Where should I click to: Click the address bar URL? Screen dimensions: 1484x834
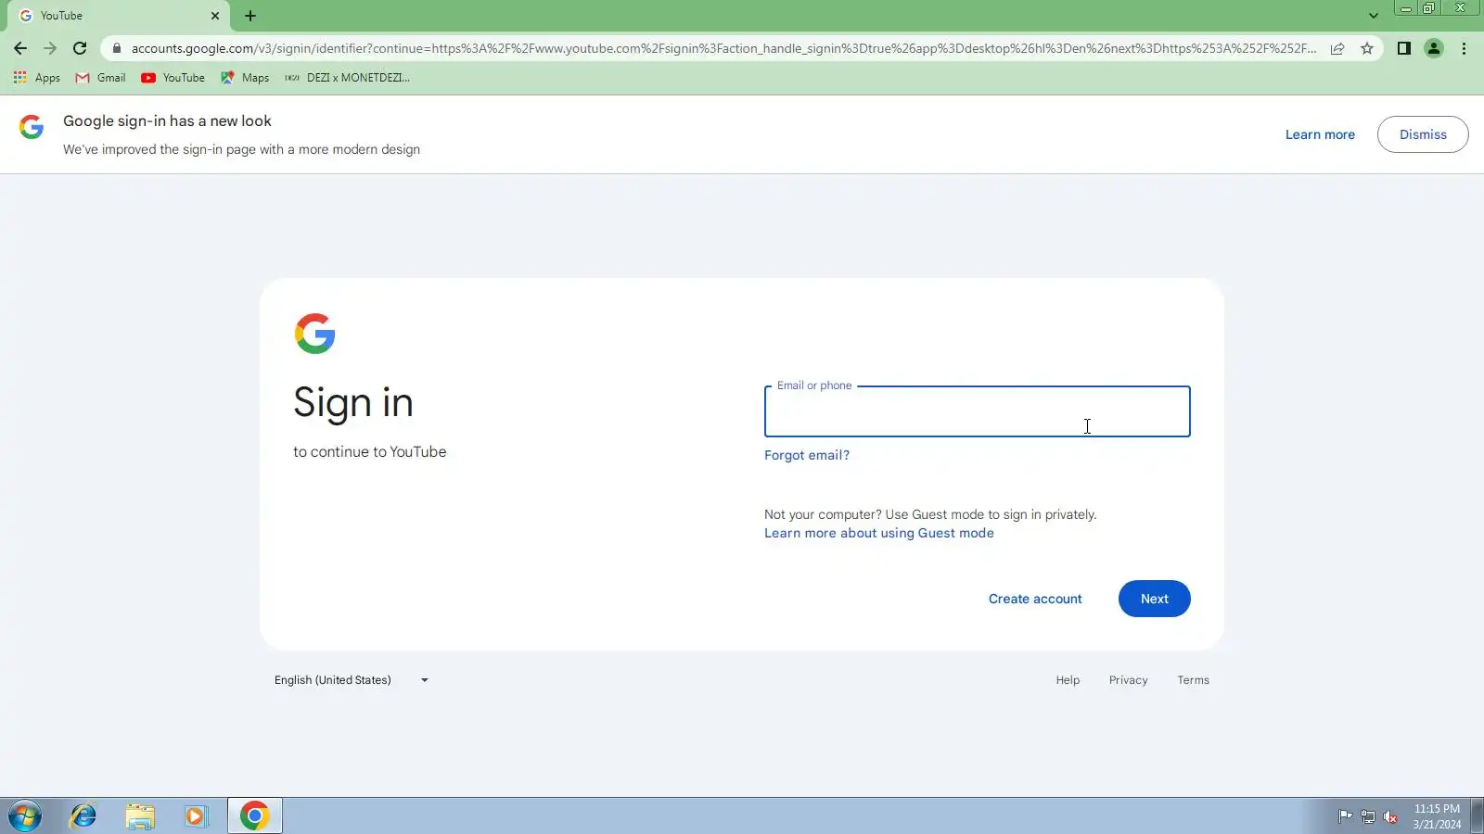coord(723,48)
